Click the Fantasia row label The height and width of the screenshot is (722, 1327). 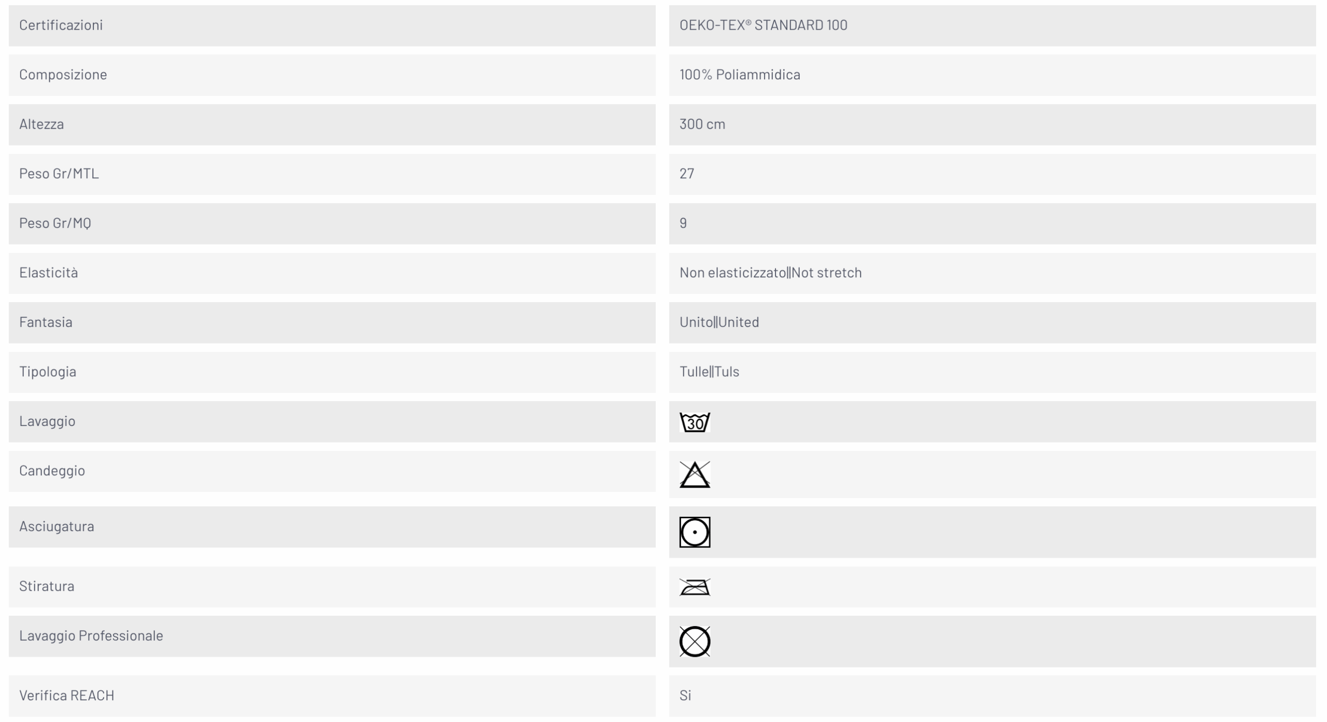46,322
